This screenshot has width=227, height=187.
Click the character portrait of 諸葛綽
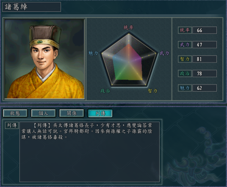[44, 59]
